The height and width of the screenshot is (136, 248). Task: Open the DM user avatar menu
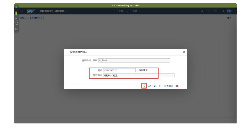(229, 11)
